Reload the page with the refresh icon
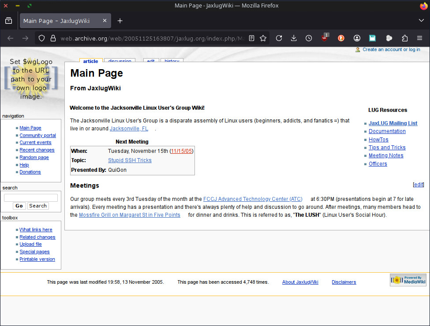 coord(279,38)
